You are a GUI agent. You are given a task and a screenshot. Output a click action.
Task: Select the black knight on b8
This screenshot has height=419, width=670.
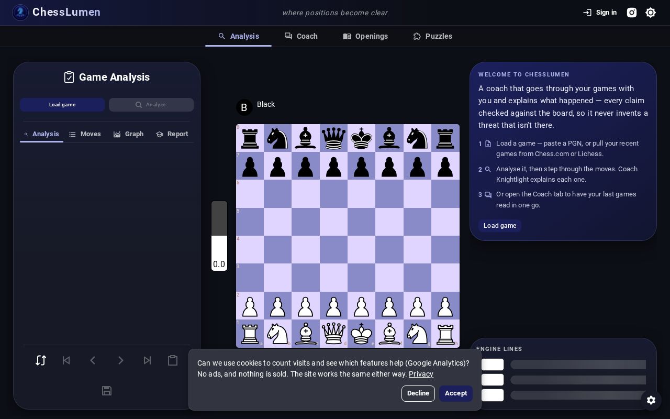point(278,138)
